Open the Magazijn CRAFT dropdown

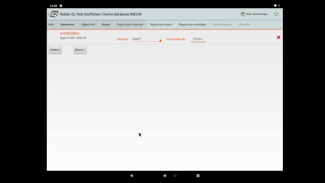(x=147, y=39)
